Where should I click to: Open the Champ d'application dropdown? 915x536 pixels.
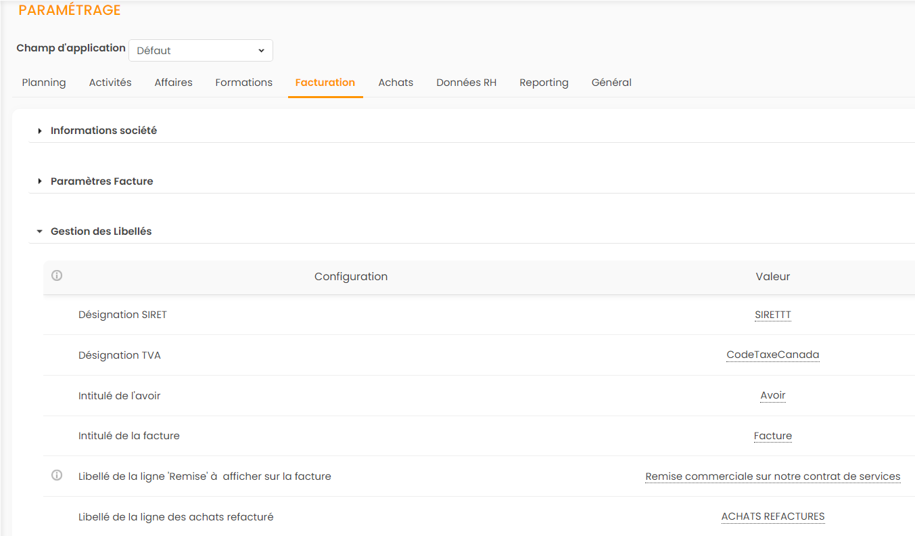[201, 51]
